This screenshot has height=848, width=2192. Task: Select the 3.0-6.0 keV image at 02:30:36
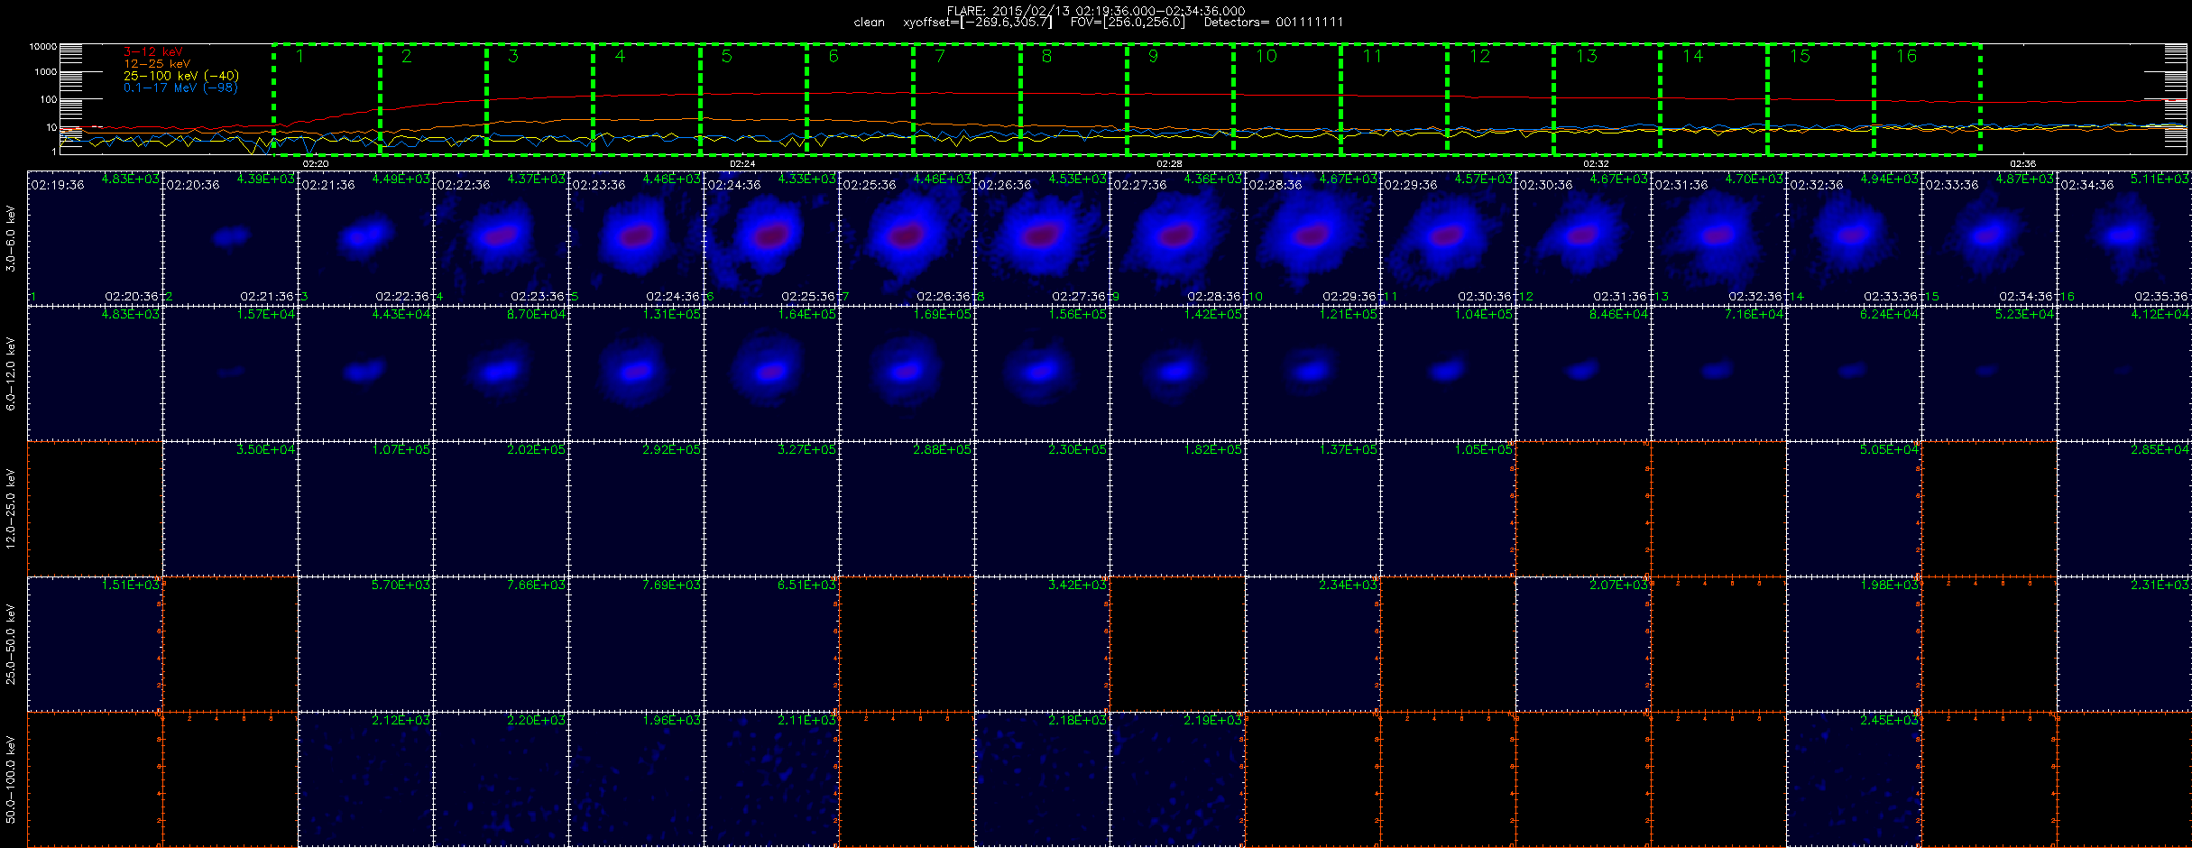pos(1584,238)
